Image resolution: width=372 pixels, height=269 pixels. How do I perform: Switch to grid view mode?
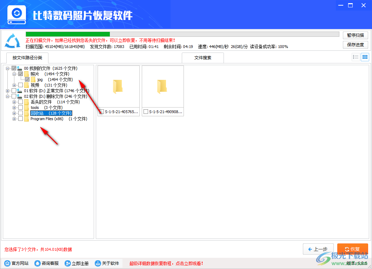(x=365, y=57)
